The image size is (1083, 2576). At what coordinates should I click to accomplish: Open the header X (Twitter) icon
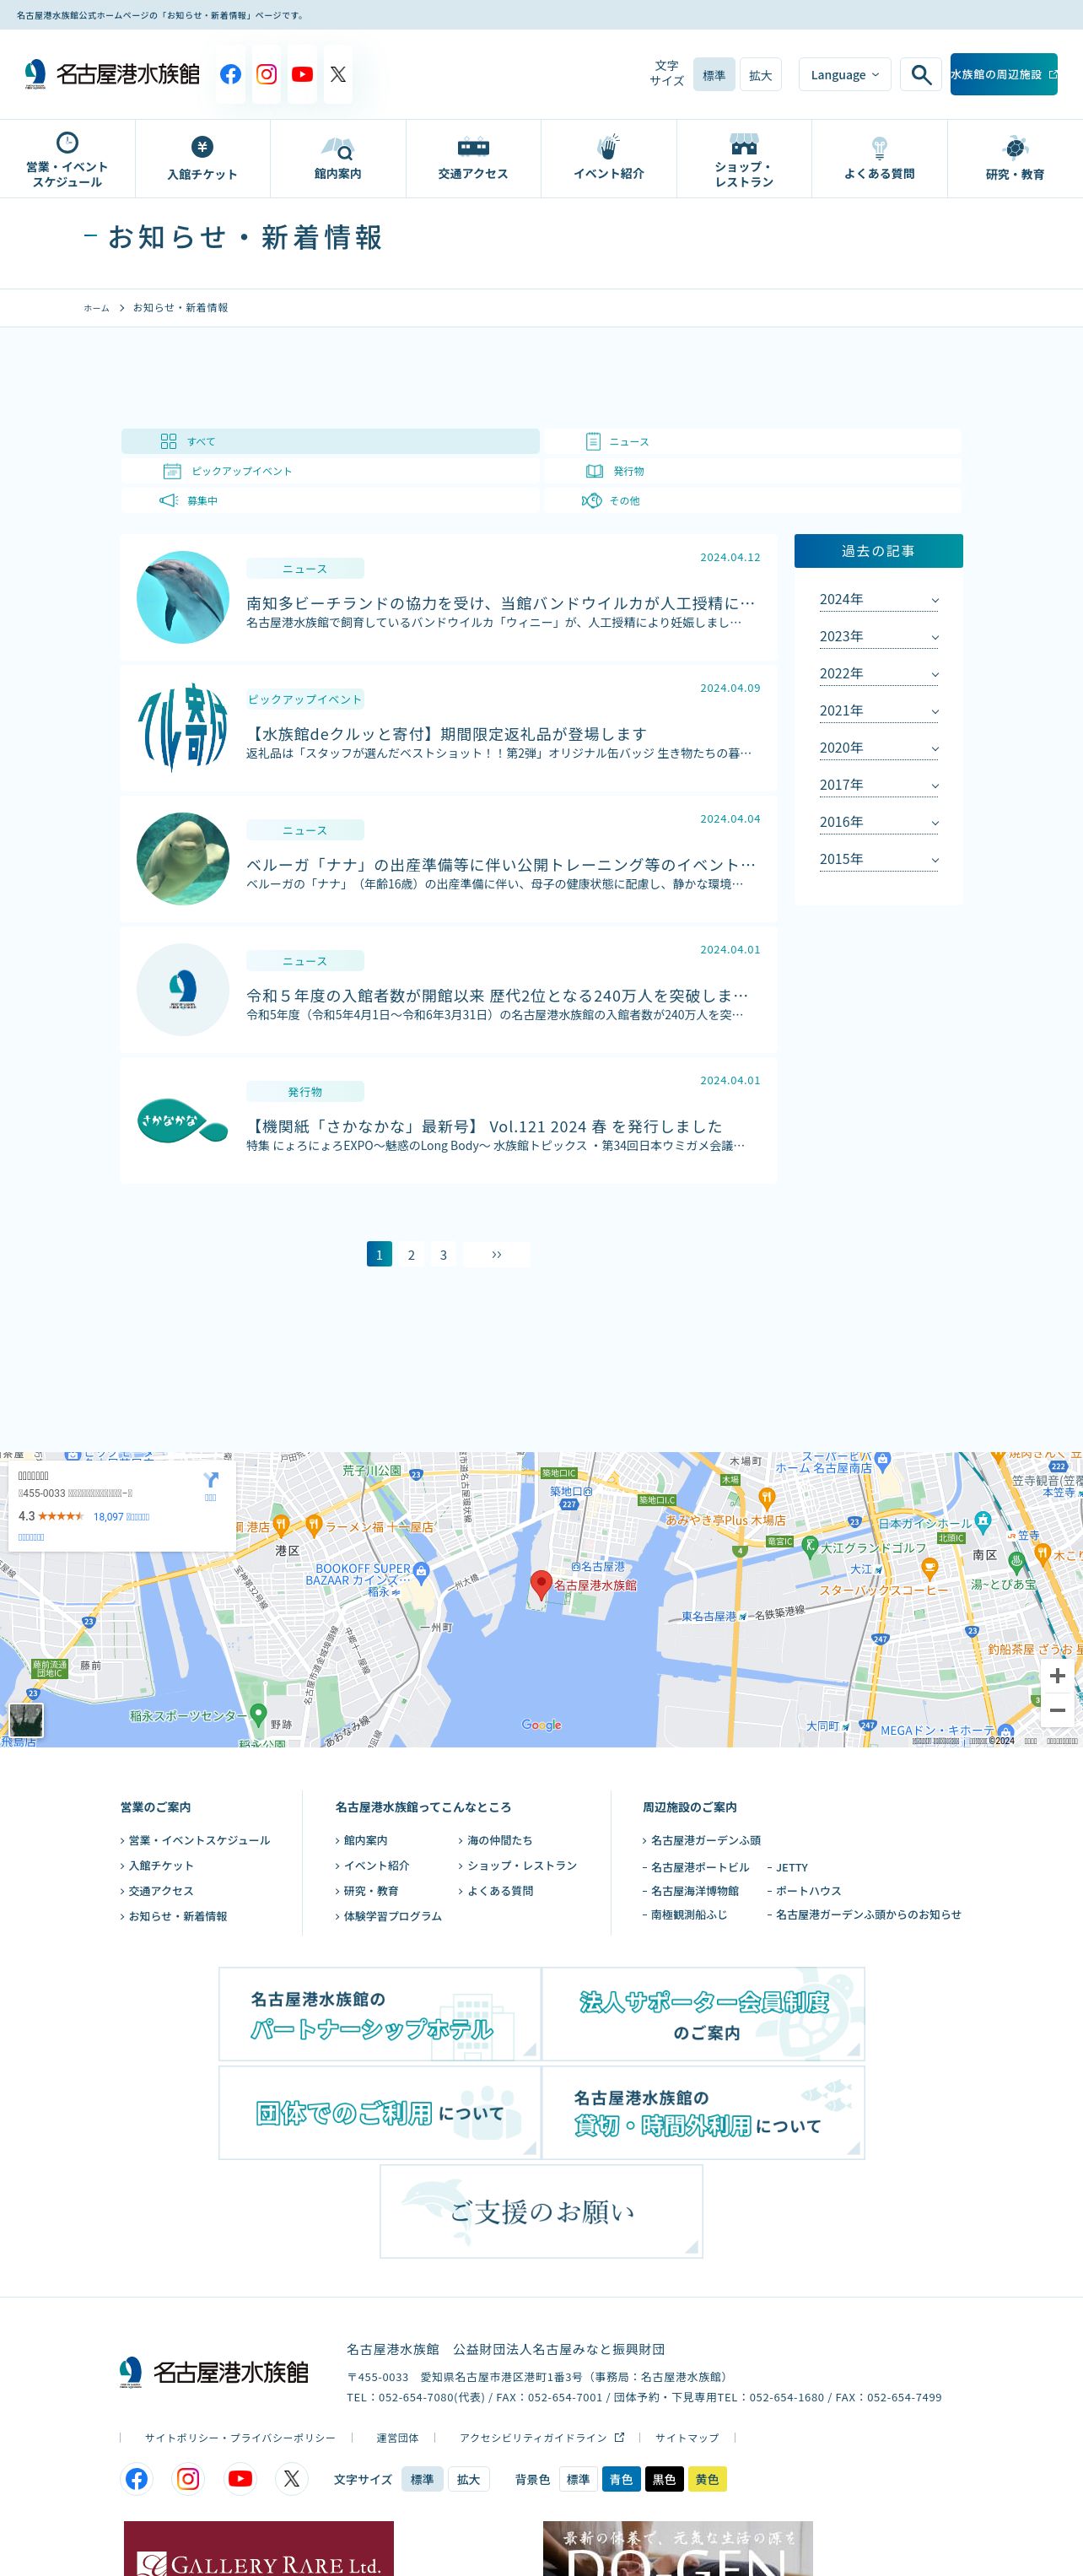[338, 74]
